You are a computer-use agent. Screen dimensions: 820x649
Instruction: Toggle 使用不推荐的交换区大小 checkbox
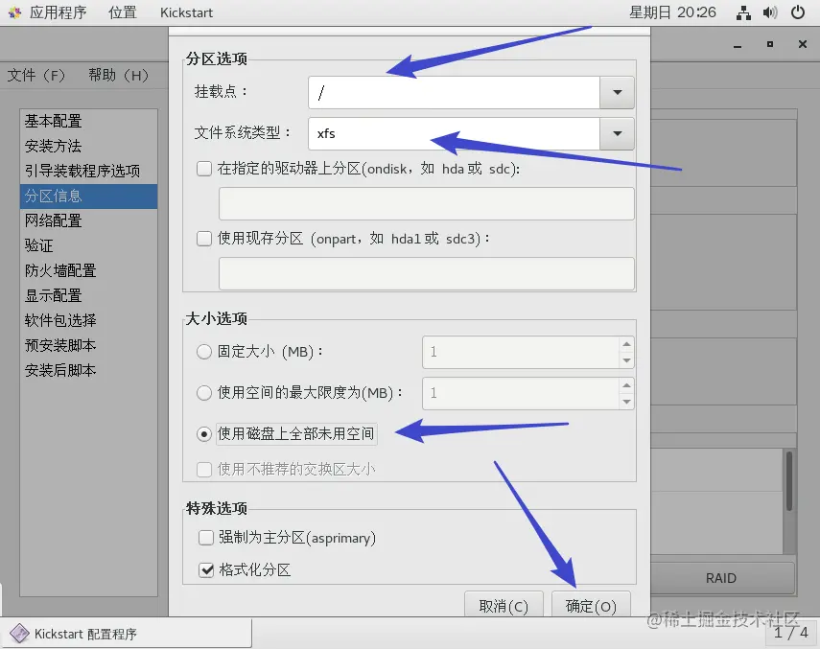204,469
